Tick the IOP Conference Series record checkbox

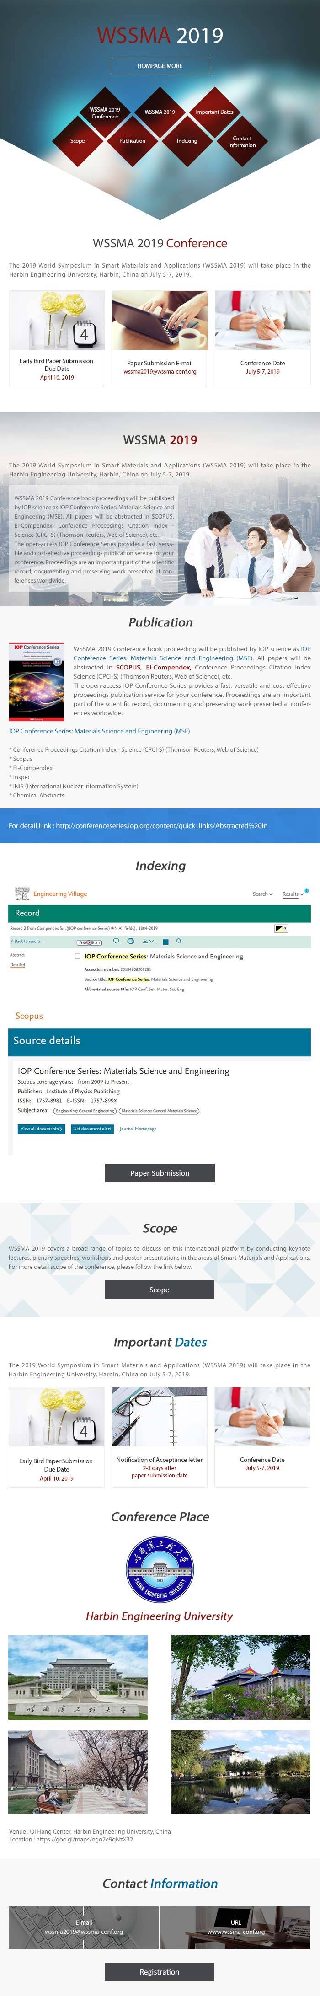77,956
